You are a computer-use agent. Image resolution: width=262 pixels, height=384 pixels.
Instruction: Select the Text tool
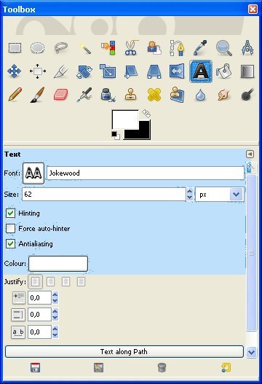201,71
